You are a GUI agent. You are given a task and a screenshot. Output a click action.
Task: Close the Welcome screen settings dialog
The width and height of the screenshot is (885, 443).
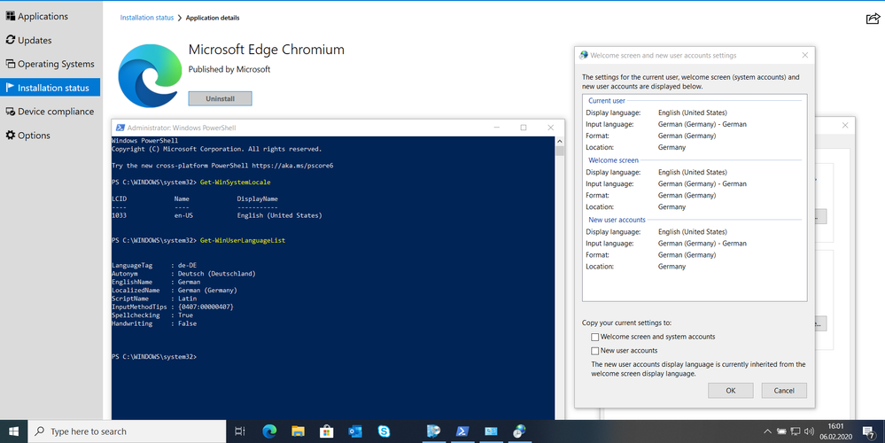pos(805,55)
